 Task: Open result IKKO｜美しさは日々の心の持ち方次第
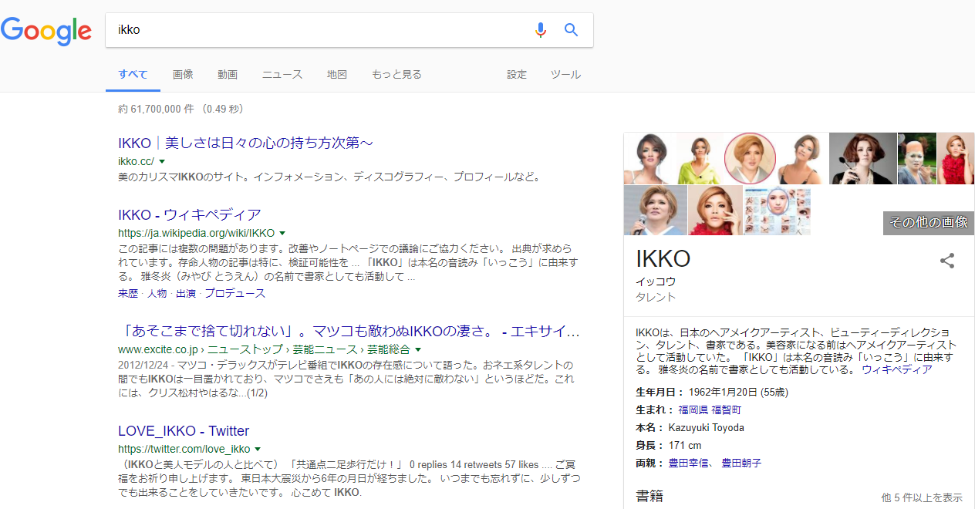(246, 143)
